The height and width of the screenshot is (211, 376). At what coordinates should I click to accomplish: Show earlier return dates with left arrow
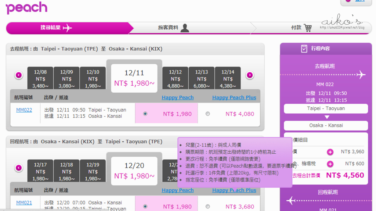coord(19,168)
